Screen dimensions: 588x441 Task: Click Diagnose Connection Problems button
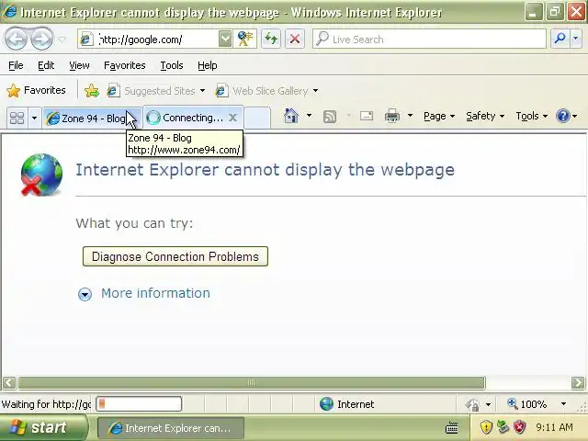point(175,256)
